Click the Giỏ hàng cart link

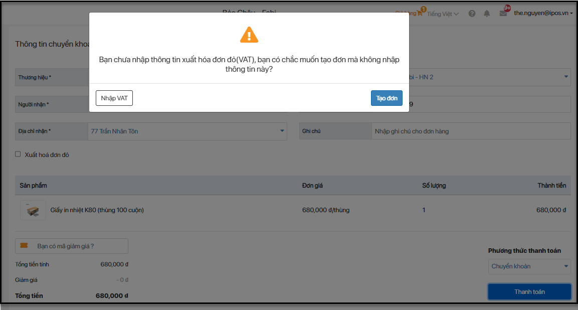point(405,14)
